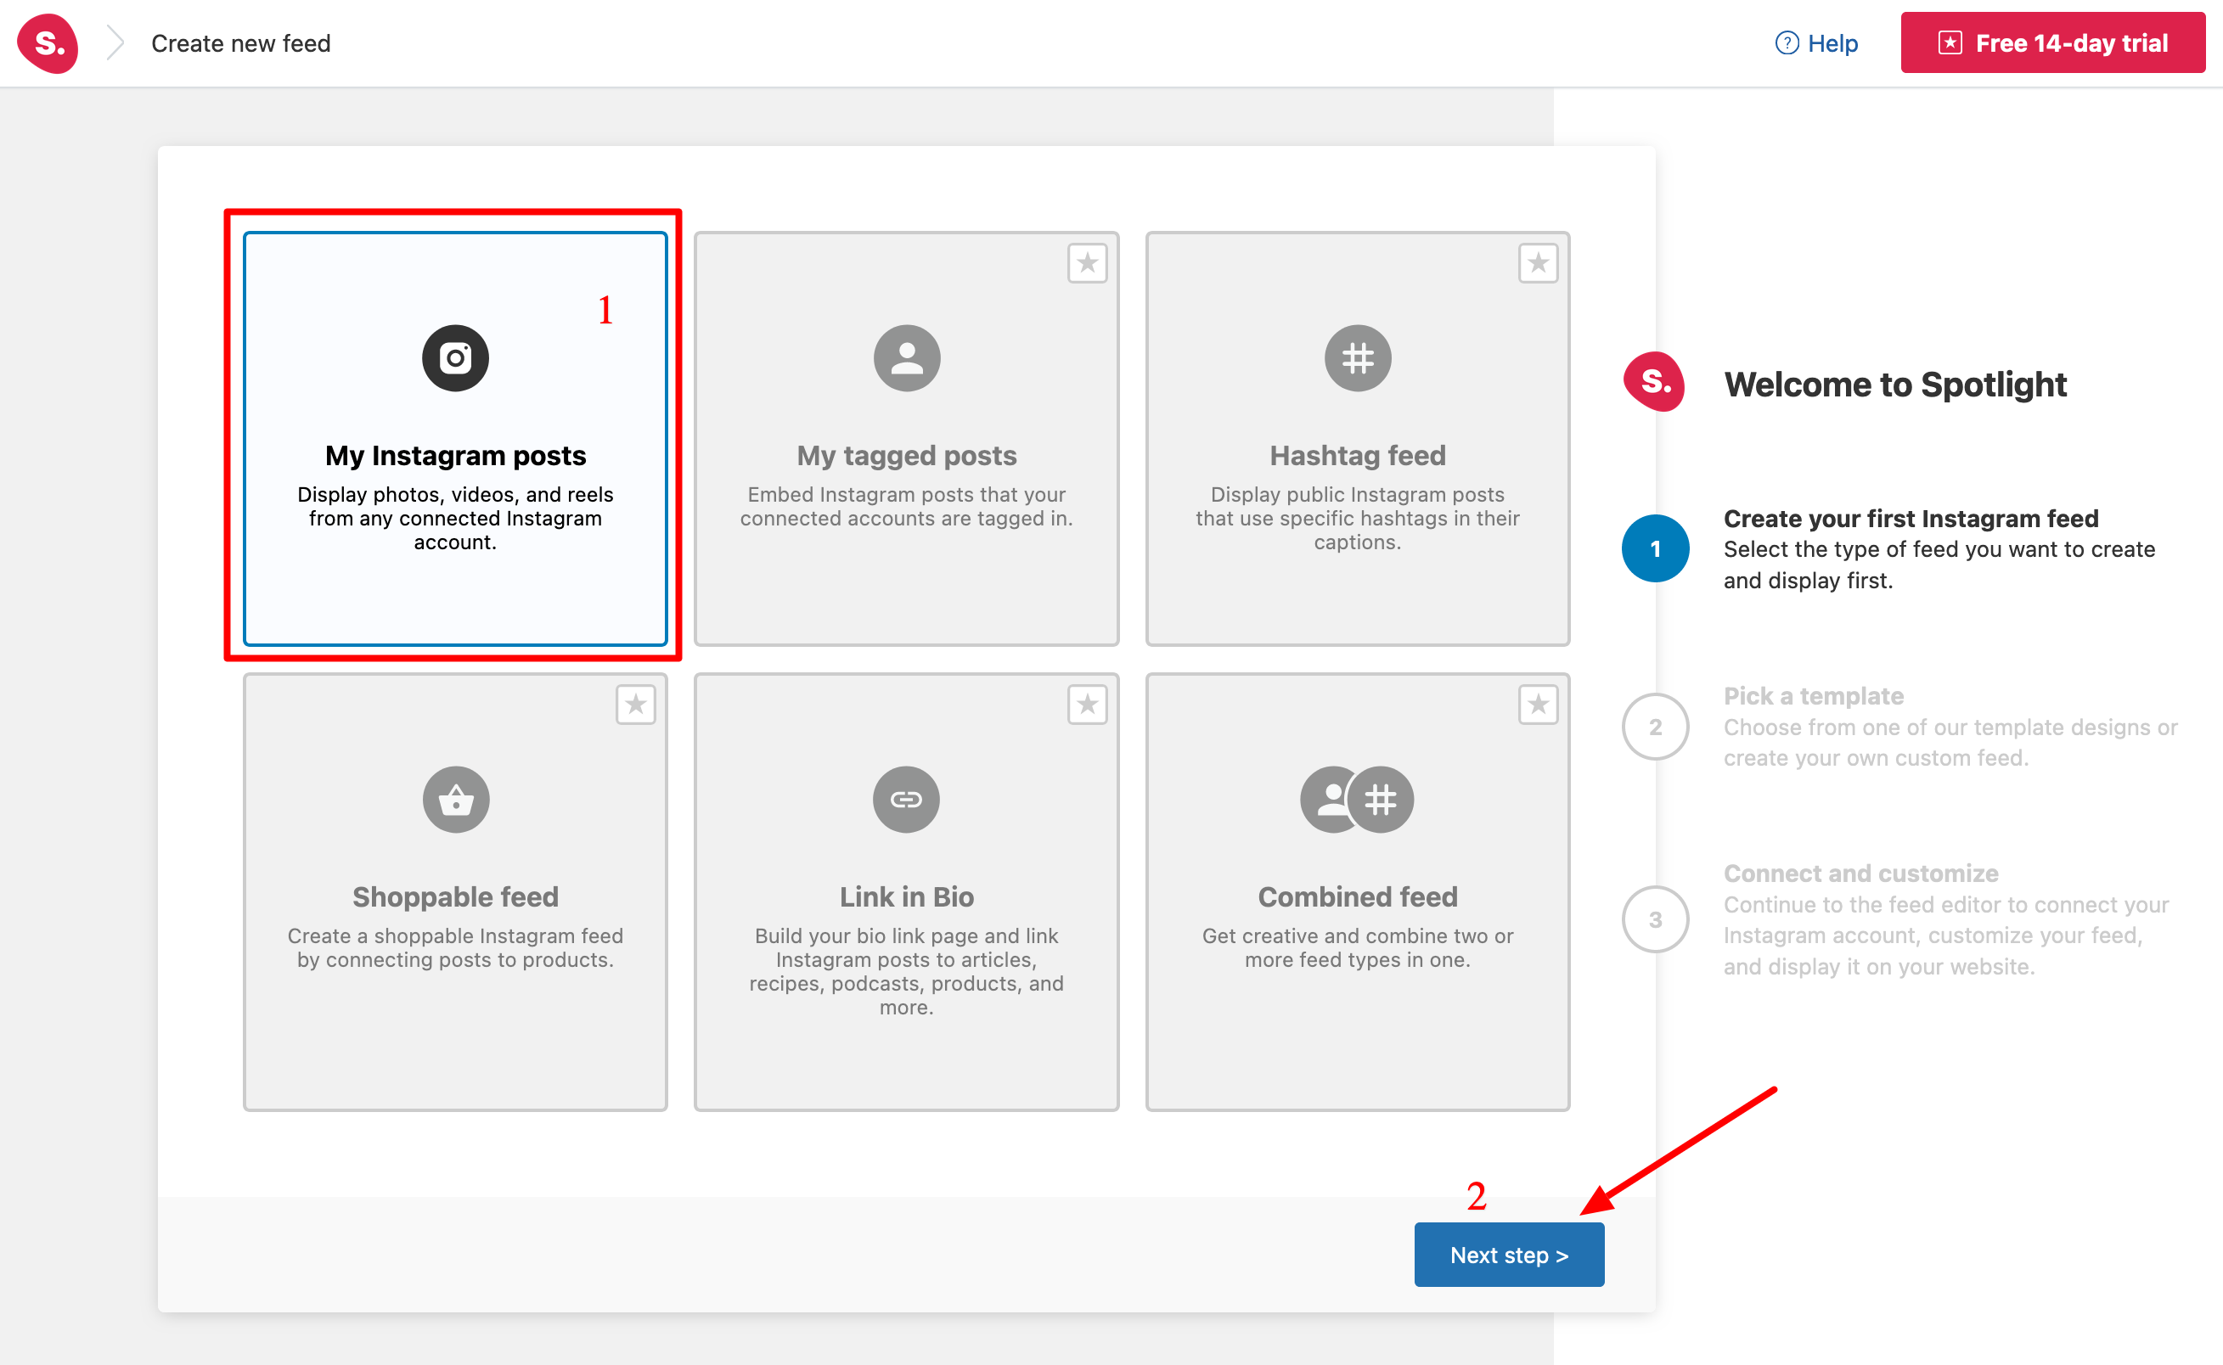2223x1365 pixels.
Task: Choose the Combined feed type
Action: (x=1357, y=892)
